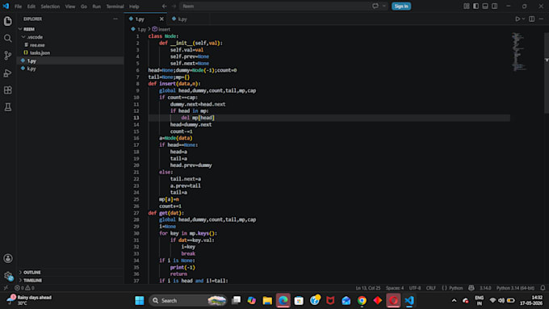The width and height of the screenshot is (549, 309).
Task: Open the Run menu
Action: [x=97, y=6]
